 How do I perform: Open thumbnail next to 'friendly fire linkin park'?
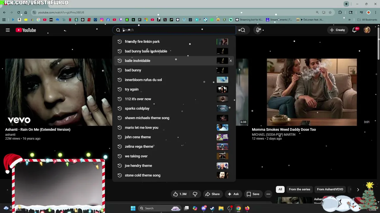coord(222,42)
